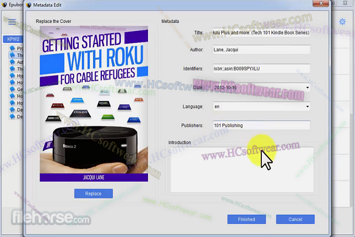The image size is (355, 237).
Task: Click the Roku book cover image
Action: pos(94,104)
